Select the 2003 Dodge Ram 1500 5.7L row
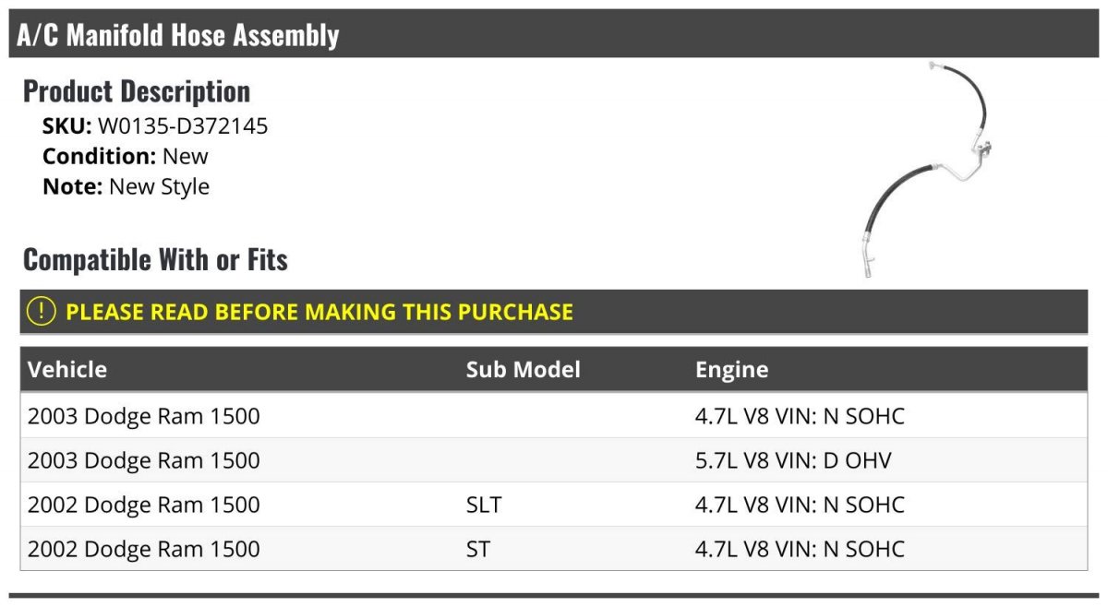1108x607 pixels. tap(554, 460)
